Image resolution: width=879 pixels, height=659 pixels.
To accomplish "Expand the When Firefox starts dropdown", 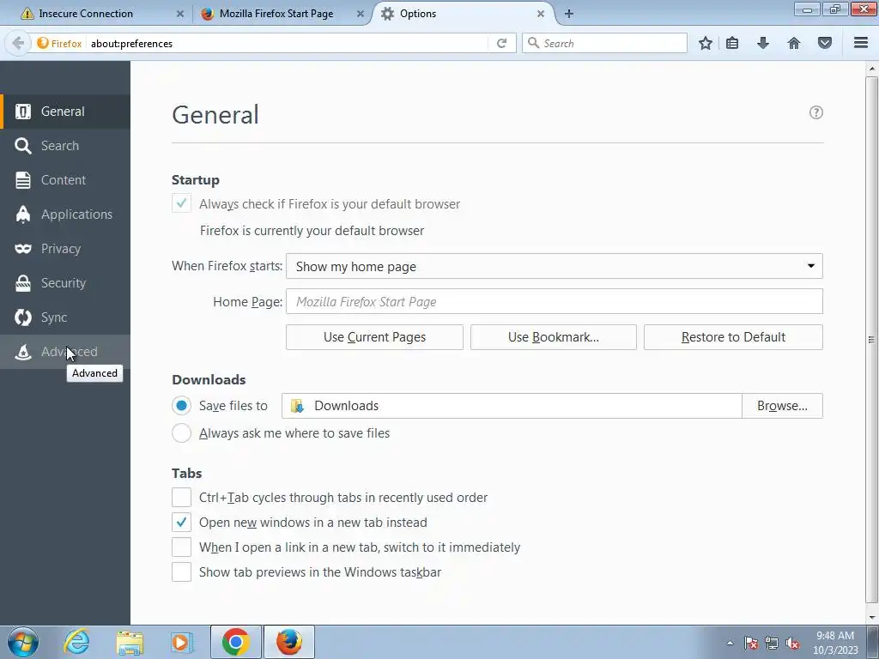I will (555, 266).
